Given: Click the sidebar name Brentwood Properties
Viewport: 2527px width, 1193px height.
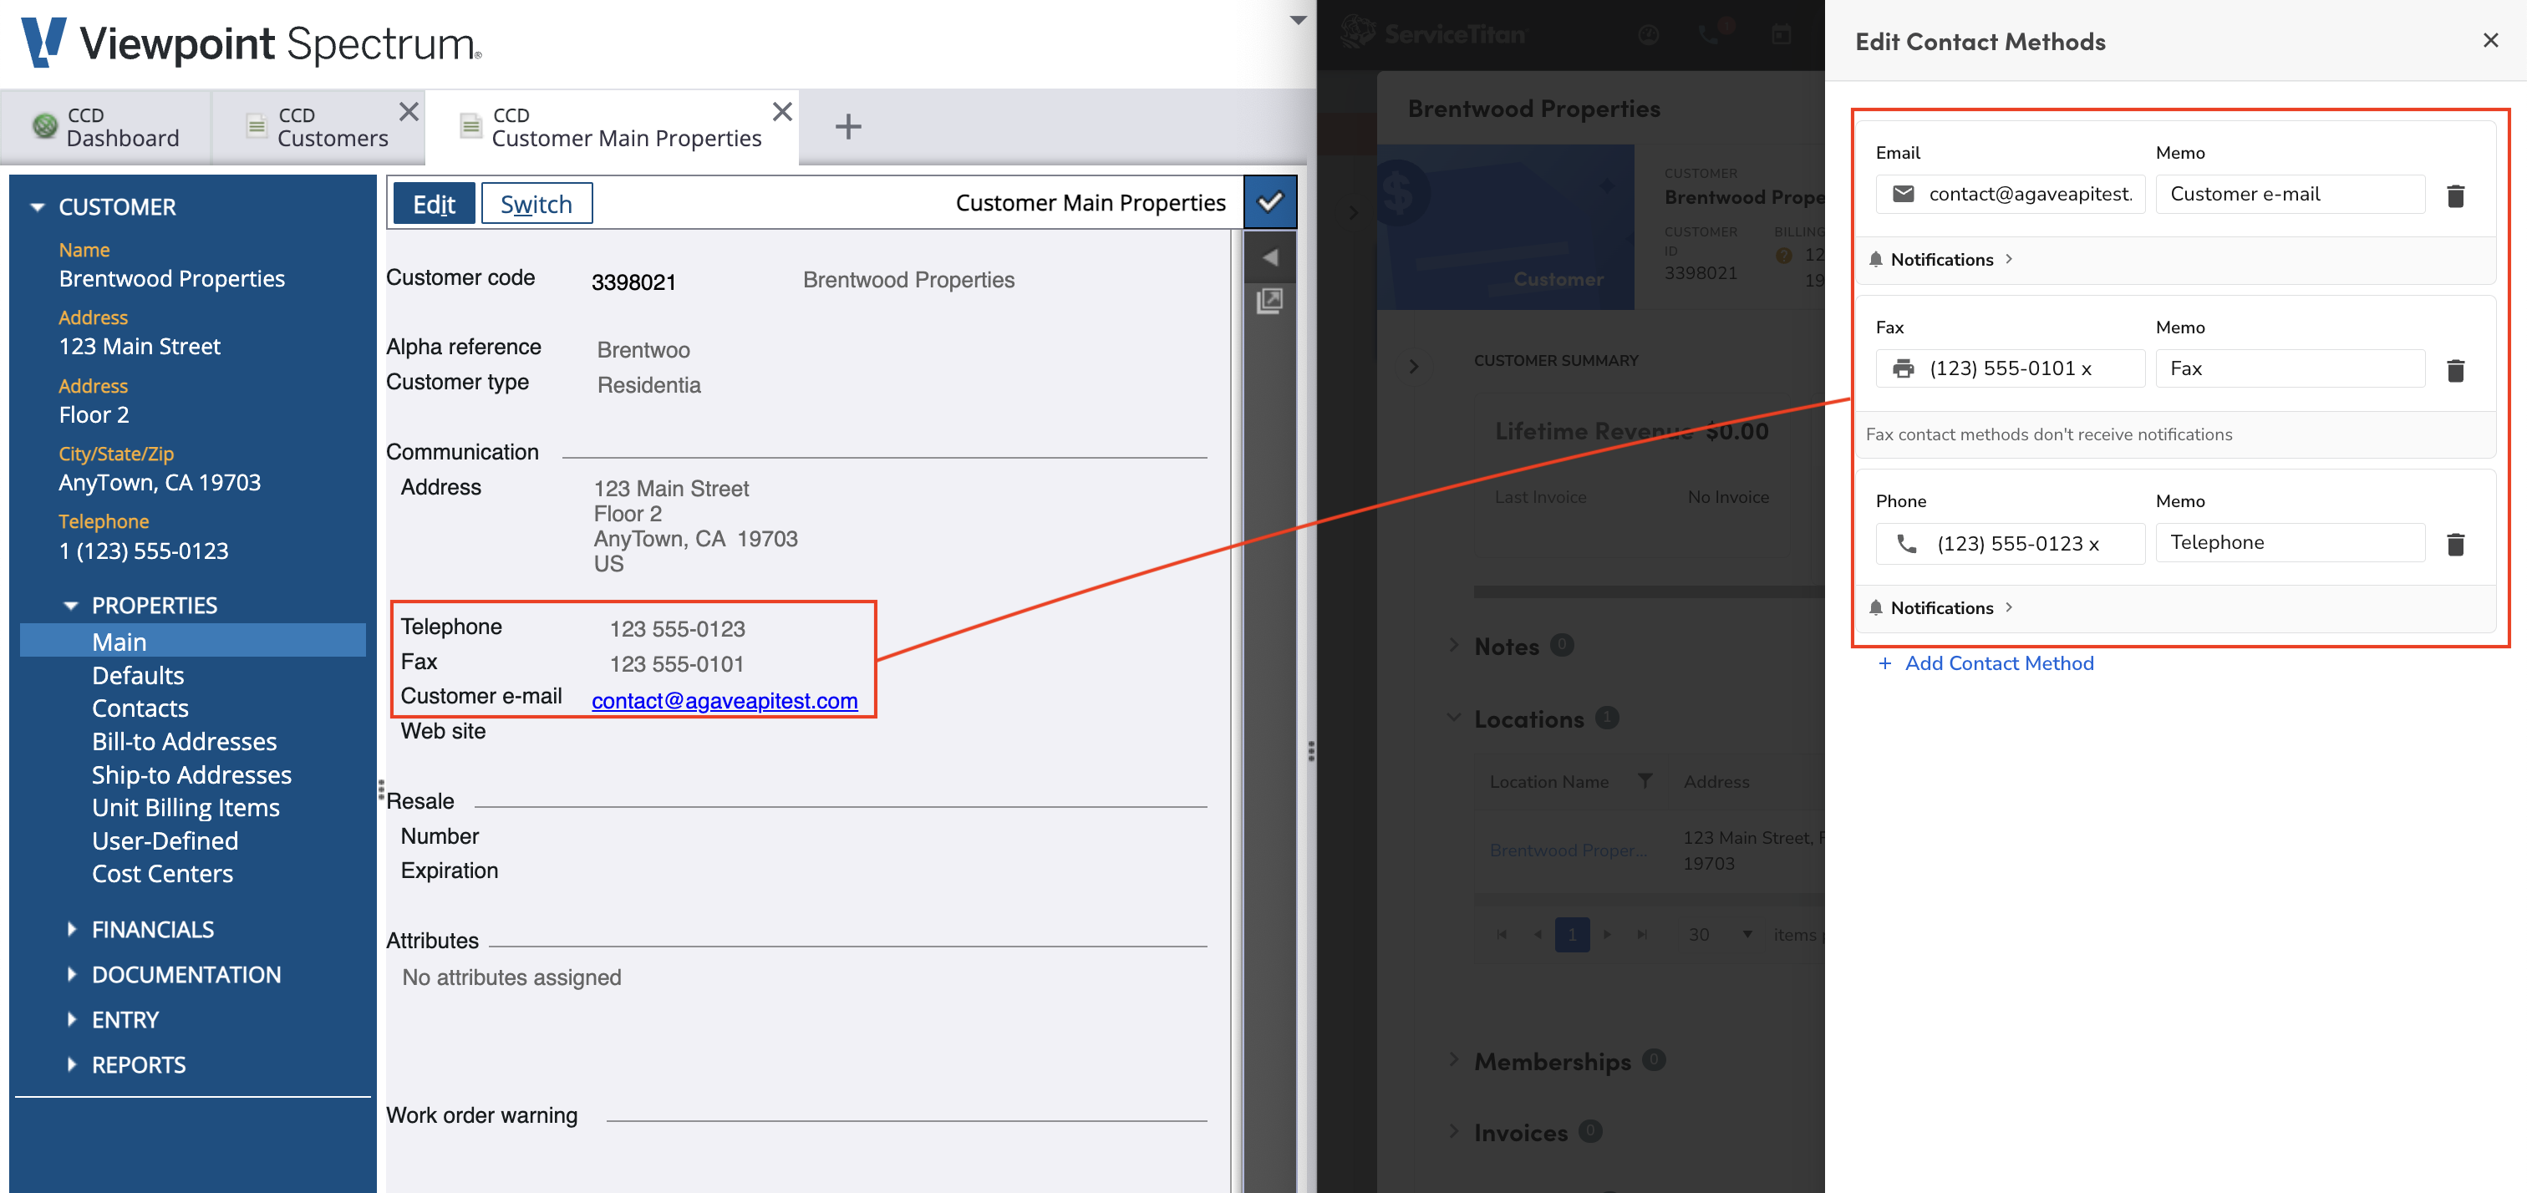Looking at the screenshot, I should [171, 279].
